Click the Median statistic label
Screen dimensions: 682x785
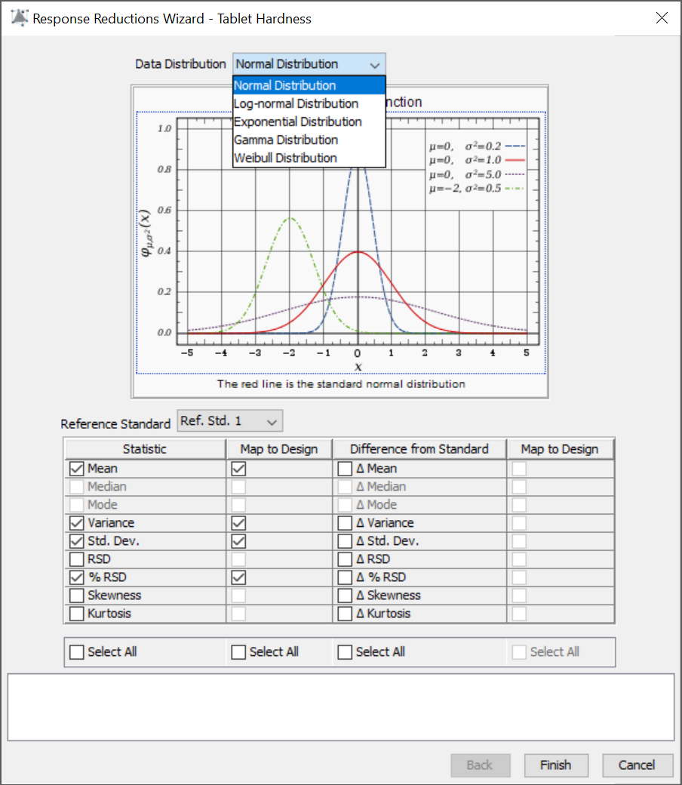(x=107, y=487)
